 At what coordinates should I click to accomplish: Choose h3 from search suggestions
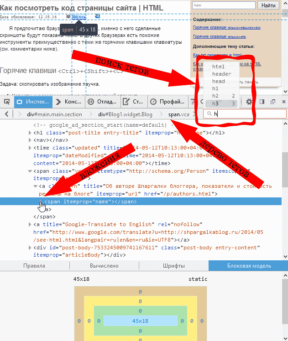pos(221,103)
